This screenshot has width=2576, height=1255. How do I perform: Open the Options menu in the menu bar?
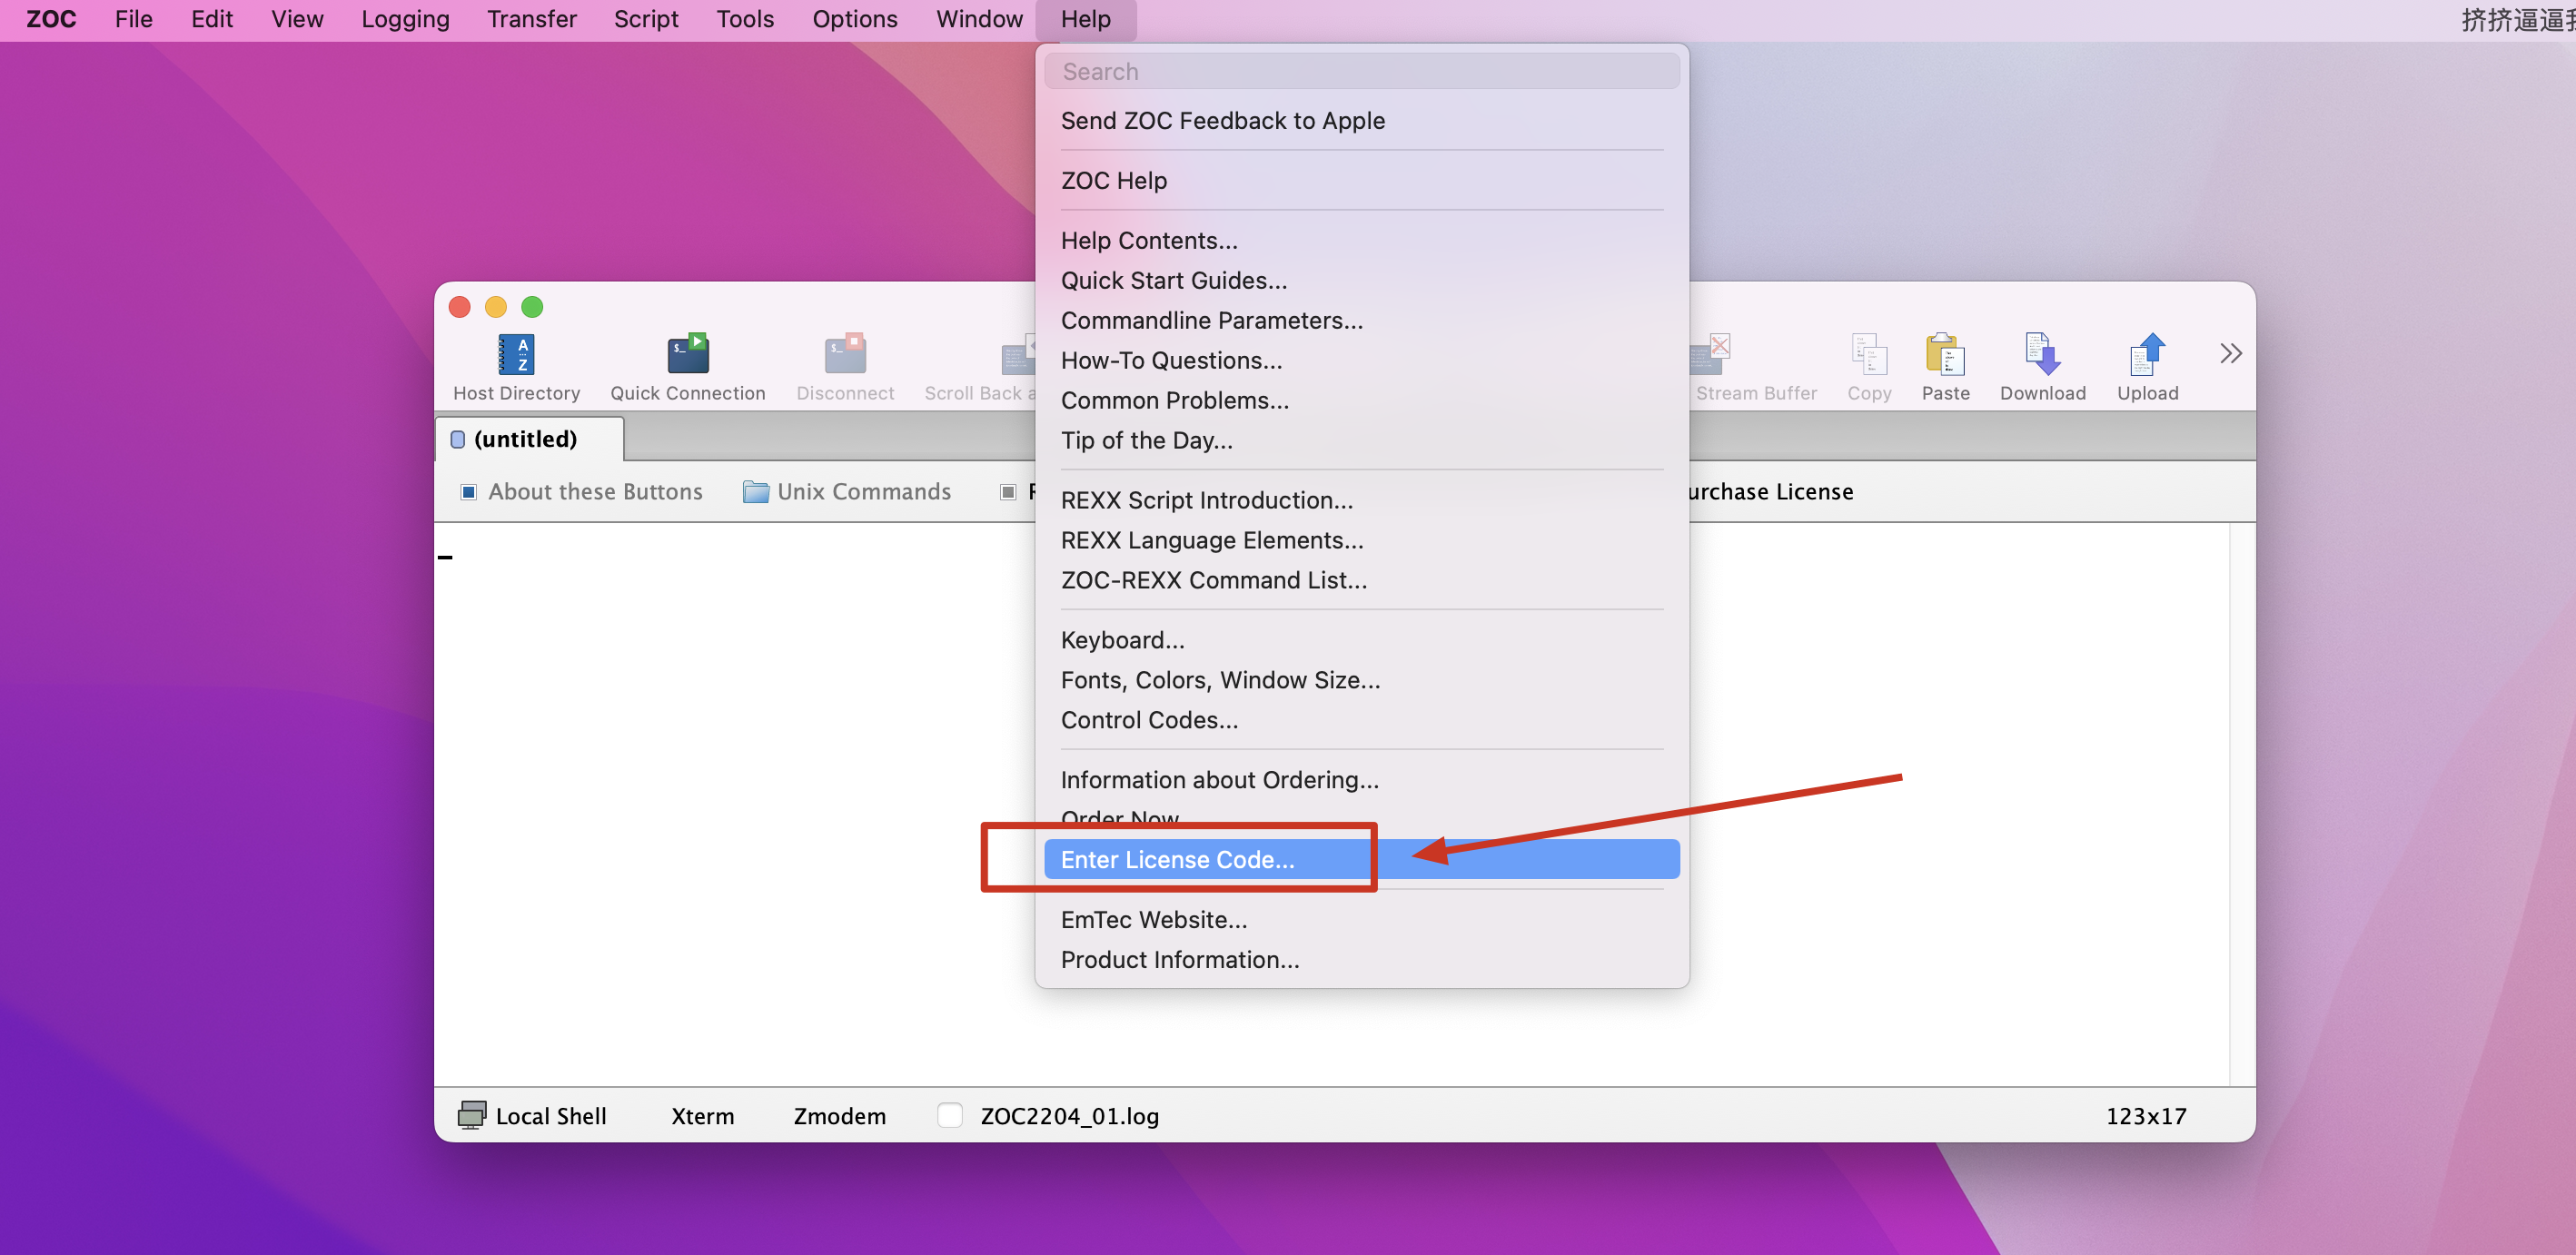tap(854, 19)
